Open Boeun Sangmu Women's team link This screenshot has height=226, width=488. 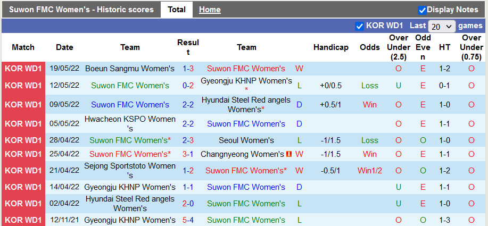point(130,69)
